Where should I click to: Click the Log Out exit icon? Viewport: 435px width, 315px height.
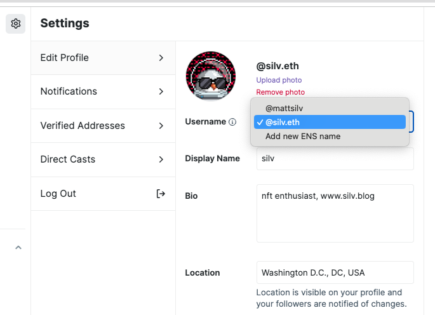point(161,194)
